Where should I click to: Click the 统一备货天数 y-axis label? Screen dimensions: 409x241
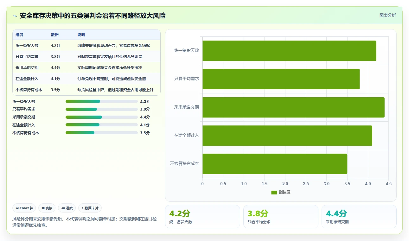click(x=187, y=50)
